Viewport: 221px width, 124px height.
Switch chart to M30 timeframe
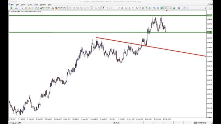(x=81, y=8)
